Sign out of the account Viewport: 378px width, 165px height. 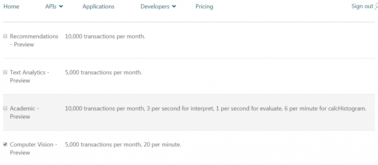pos(362,6)
